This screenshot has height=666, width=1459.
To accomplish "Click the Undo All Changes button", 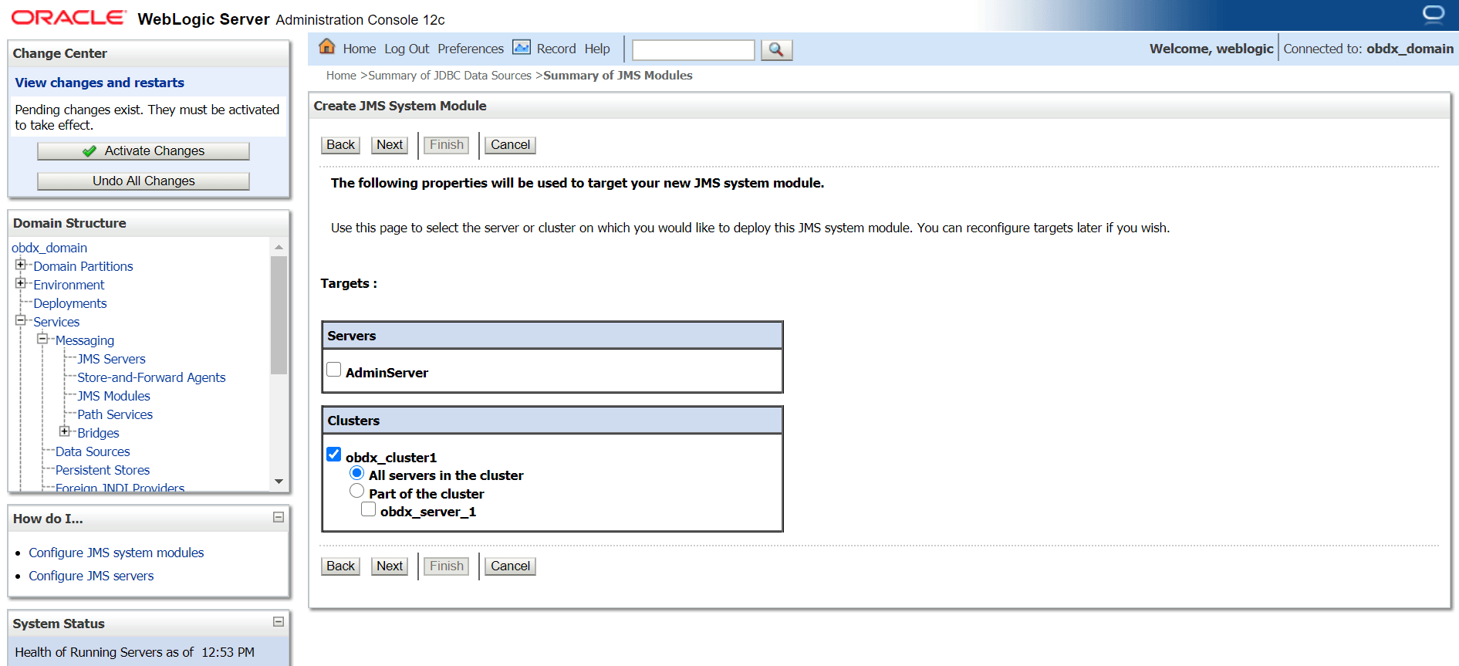I will (144, 181).
